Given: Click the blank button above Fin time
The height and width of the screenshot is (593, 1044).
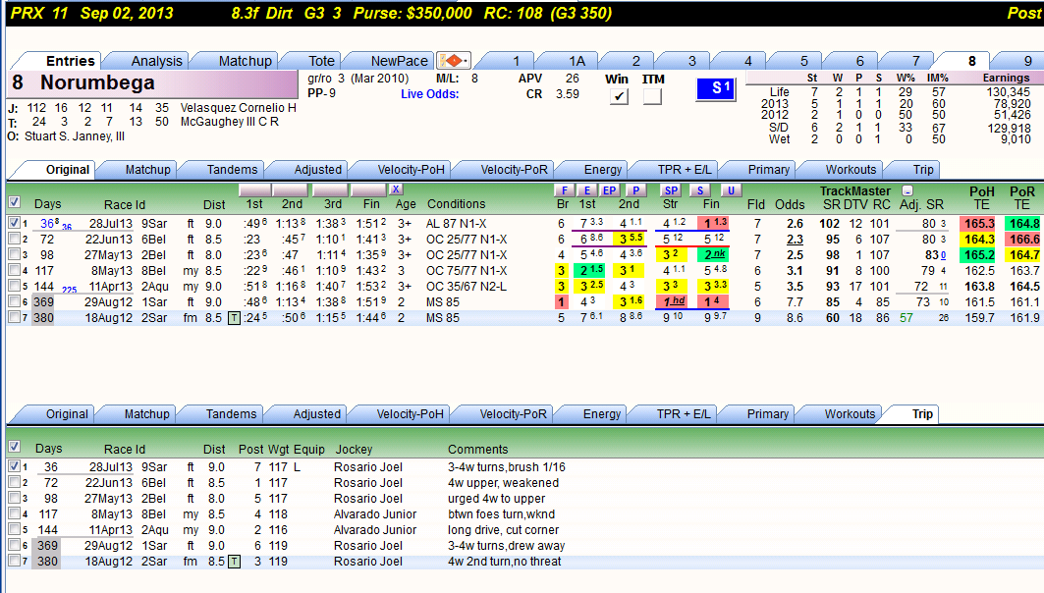Looking at the screenshot, I should (368, 189).
